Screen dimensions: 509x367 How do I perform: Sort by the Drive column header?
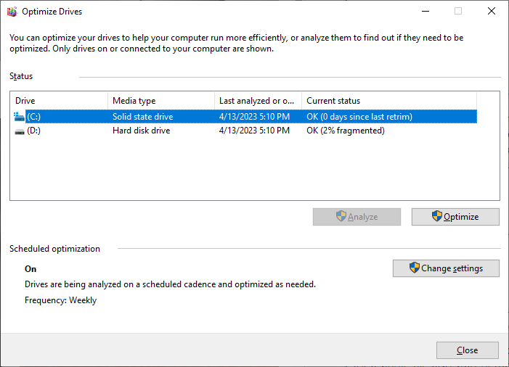pyautogui.click(x=60, y=101)
